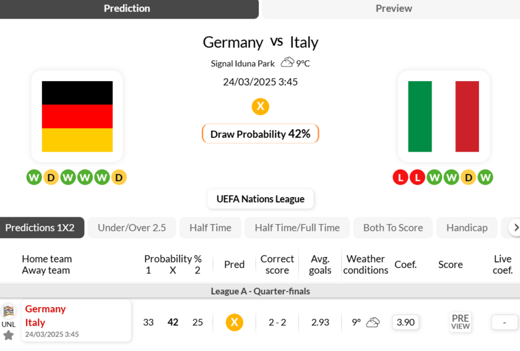Click the Italy flag image

[x=443, y=116]
